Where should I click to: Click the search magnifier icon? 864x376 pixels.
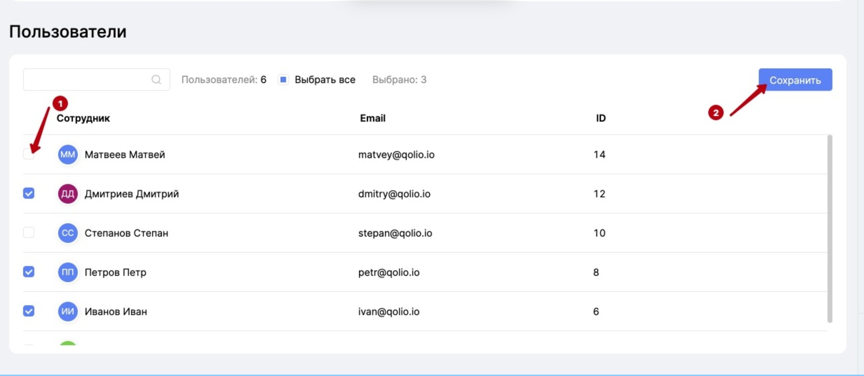click(x=156, y=79)
